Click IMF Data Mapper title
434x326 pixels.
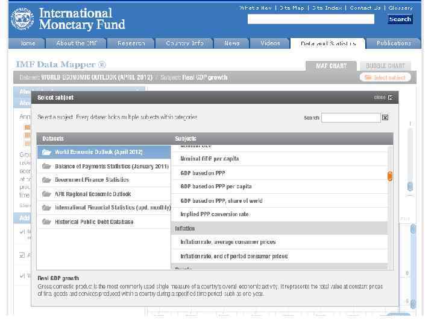pyautogui.click(x=61, y=65)
